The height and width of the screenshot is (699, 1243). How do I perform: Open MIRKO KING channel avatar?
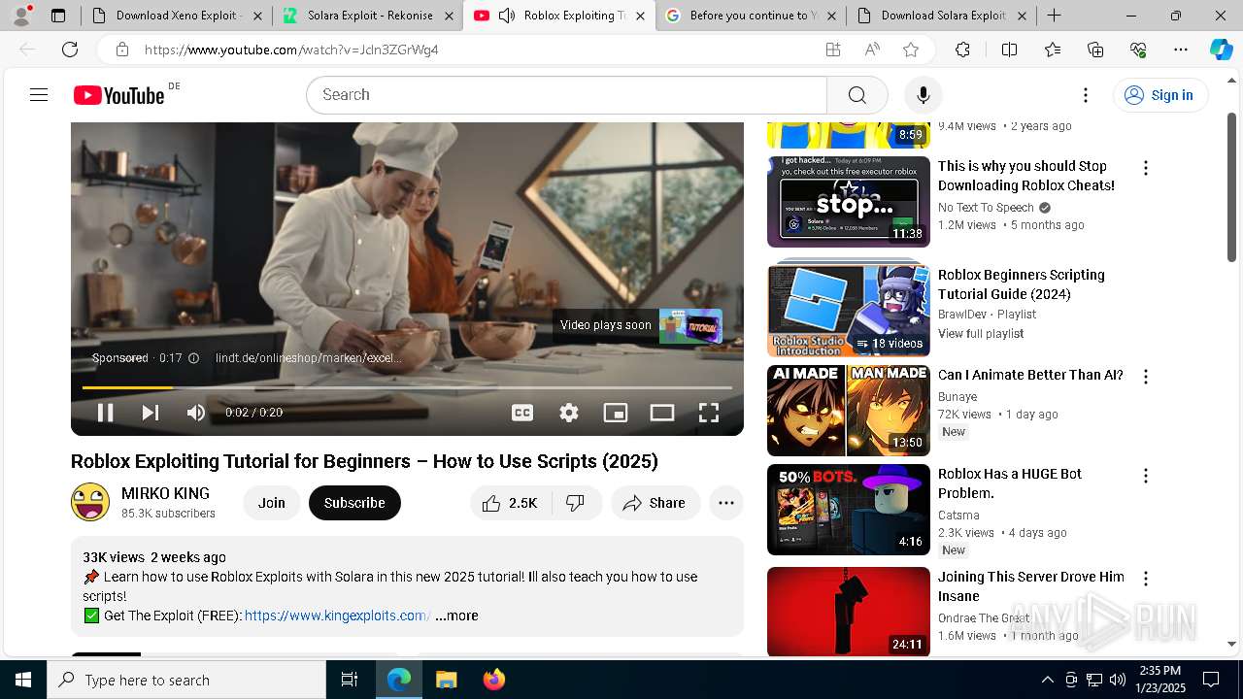[x=90, y=502]
